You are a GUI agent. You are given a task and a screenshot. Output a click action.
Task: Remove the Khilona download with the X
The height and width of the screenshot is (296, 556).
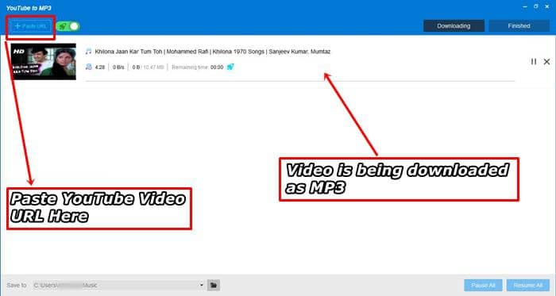(546, 62)
